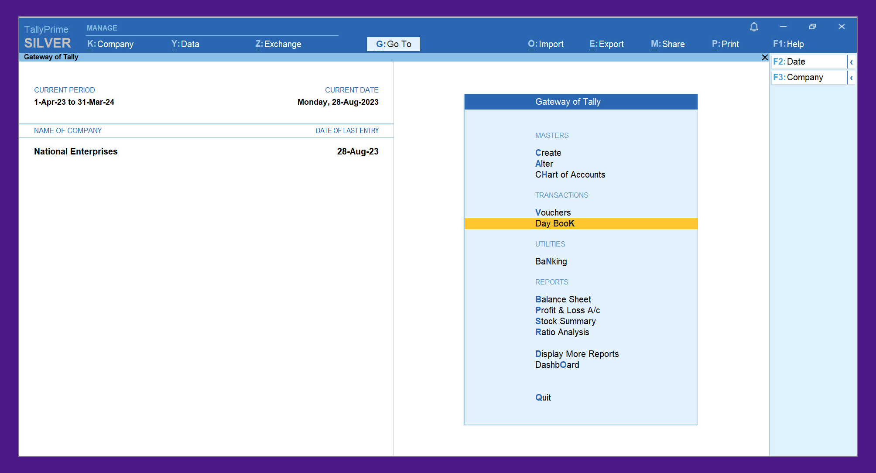The image size is (876, 473).
Task: Open the O: Import menu
Action: 545,44
